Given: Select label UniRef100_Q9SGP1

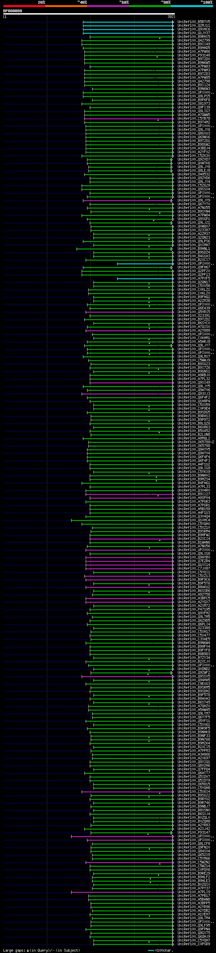Looking at the screenshot, I should coord(194,219).
